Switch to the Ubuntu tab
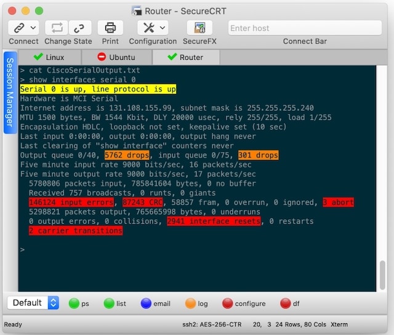394x335 pixels. click(x=117, y=57)
